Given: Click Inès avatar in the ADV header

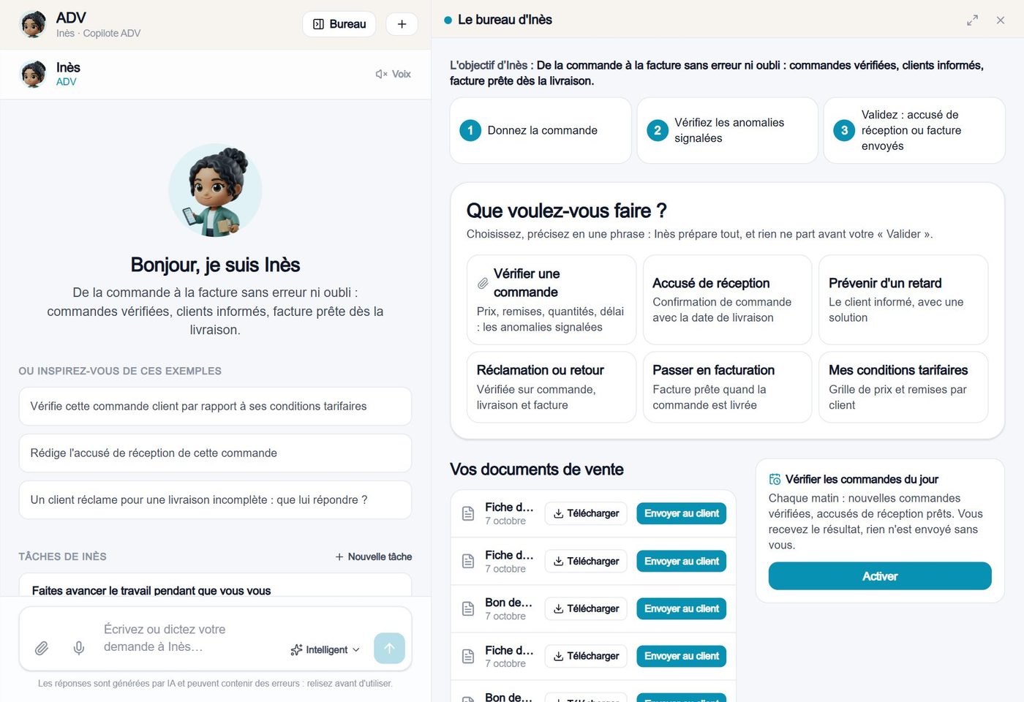Looking at the screenshot, I should point(33,24).
